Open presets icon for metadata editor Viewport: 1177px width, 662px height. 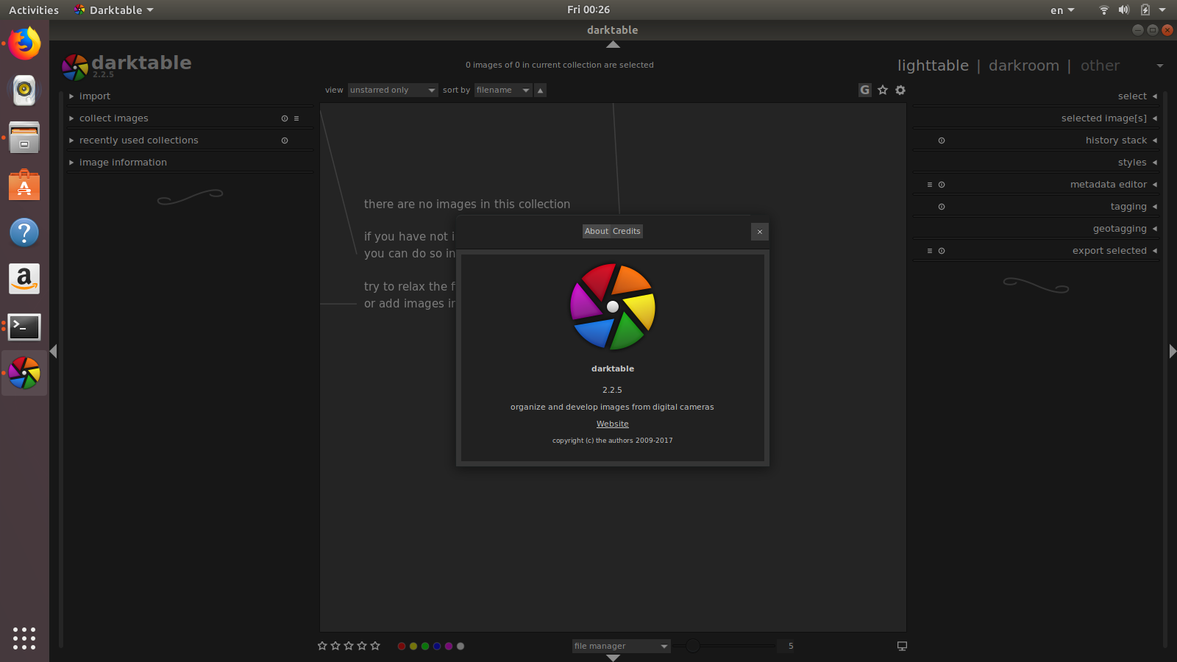930,185
